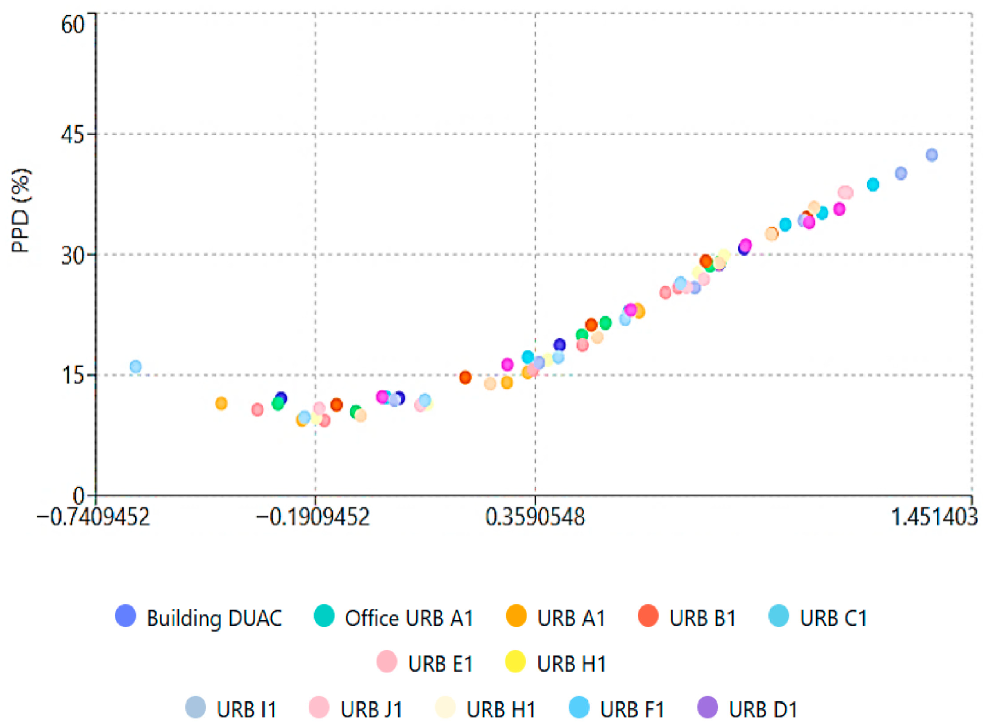Screen dimensions: 986x726
Task: Click the Building DUAC blue legend swatch
Action: tap(125, 615)
